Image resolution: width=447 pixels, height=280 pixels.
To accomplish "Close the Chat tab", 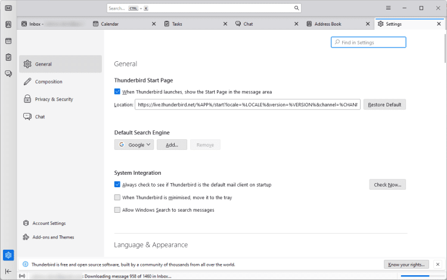I will click(x=296, y=24).
